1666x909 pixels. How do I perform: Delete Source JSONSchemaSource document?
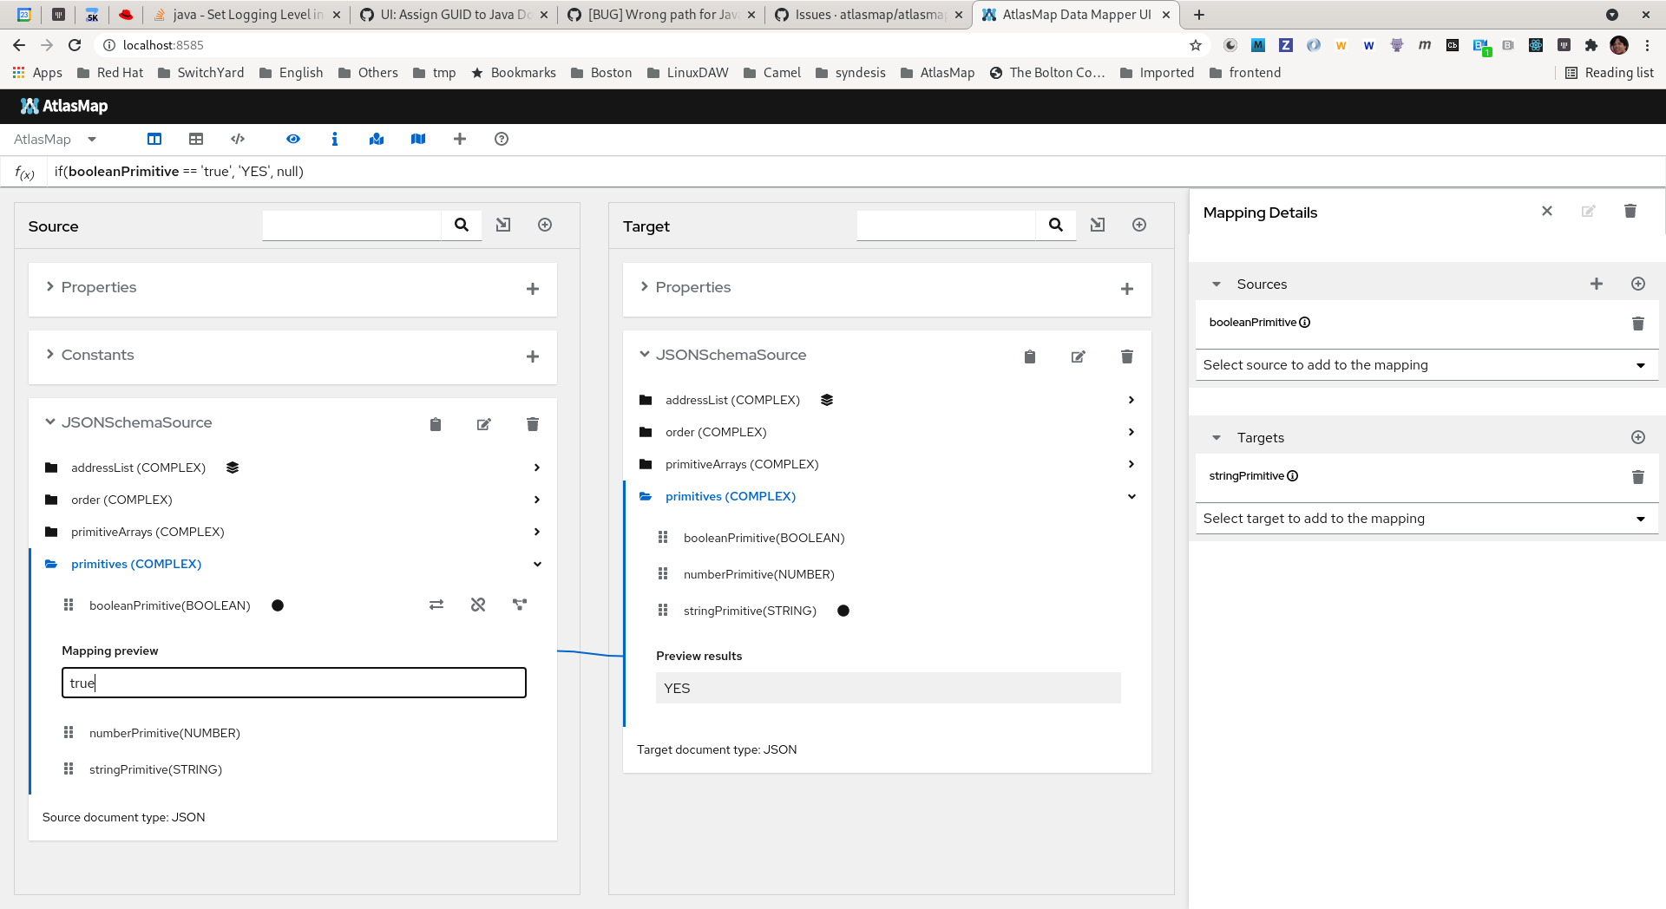tap(533, 424)
